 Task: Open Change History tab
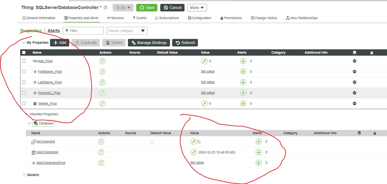point(264,18)
